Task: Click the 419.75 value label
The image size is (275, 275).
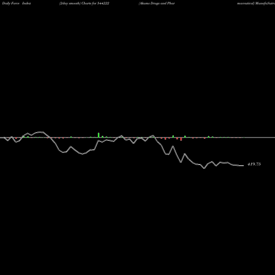Action: (x=254, y=164)
